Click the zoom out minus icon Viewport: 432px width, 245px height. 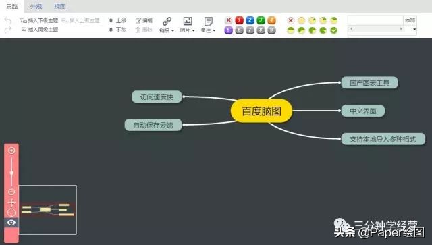[x=11, y=192]
